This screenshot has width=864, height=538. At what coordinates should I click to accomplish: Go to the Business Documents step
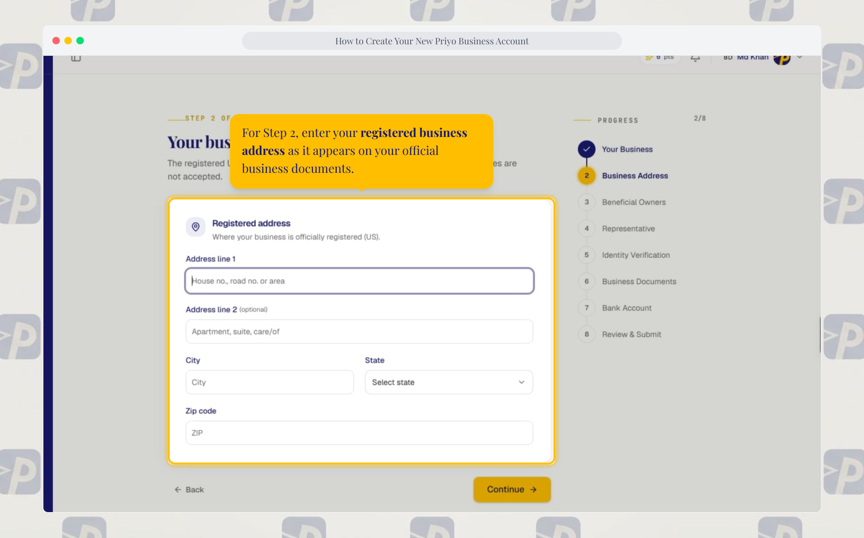639,281
